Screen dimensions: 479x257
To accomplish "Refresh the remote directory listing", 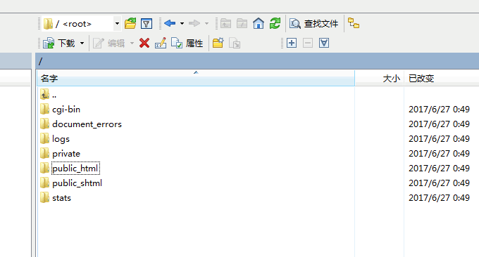I will [x=275, y=23].
